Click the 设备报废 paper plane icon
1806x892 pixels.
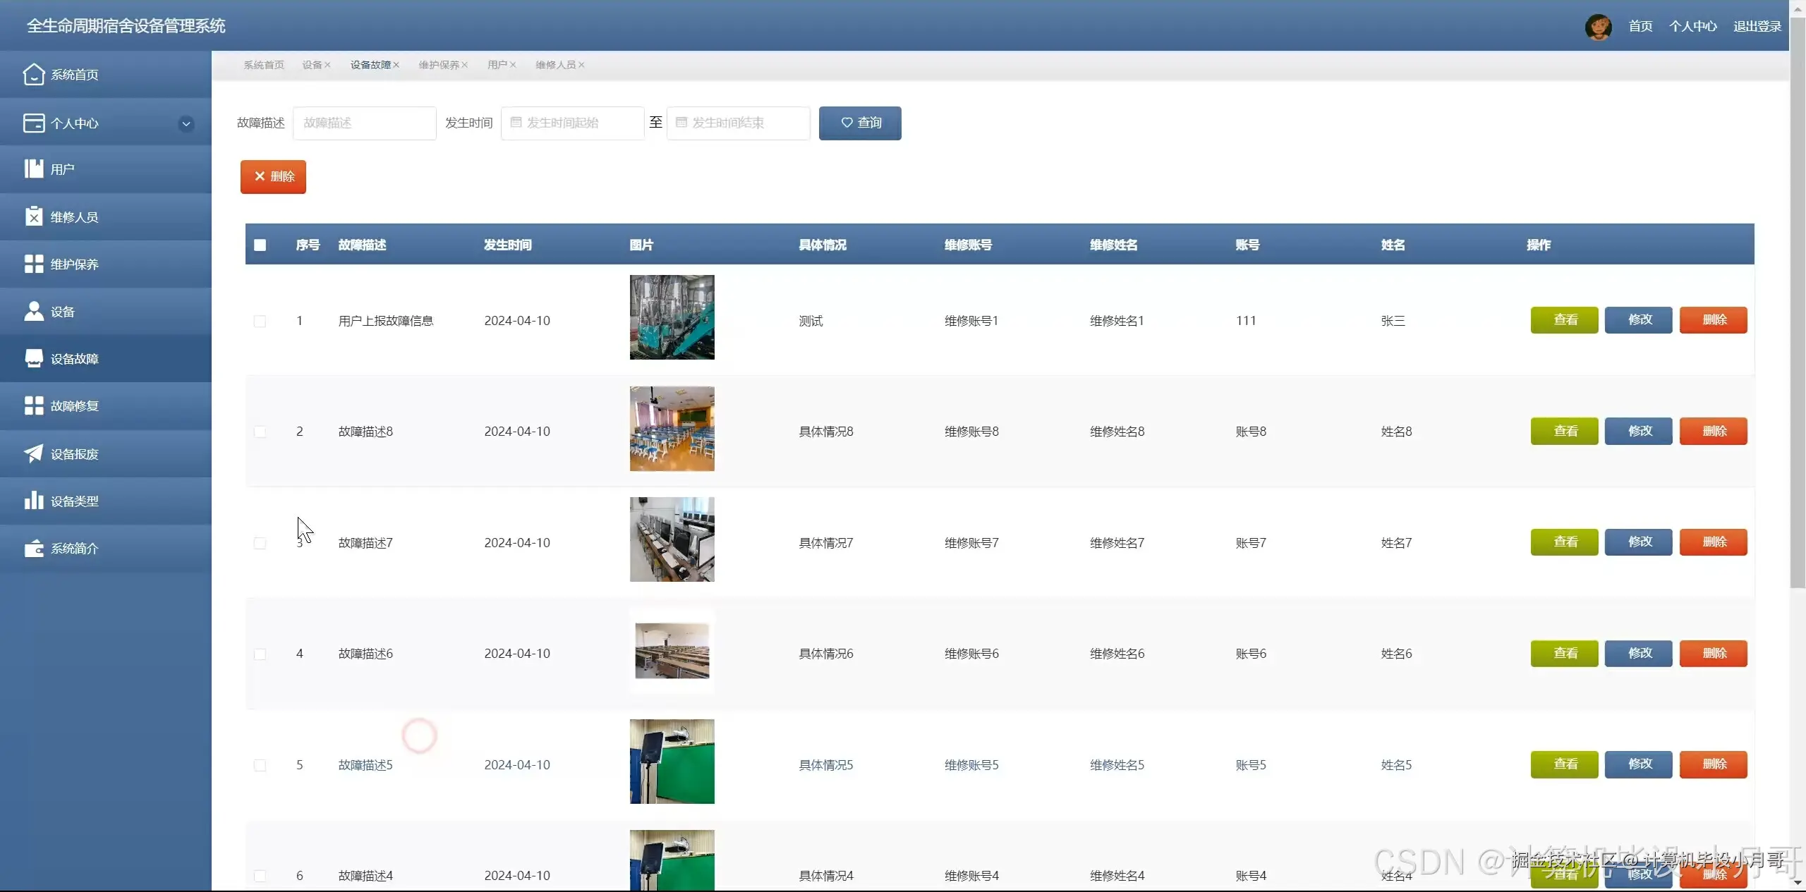[x=33, y=453]
